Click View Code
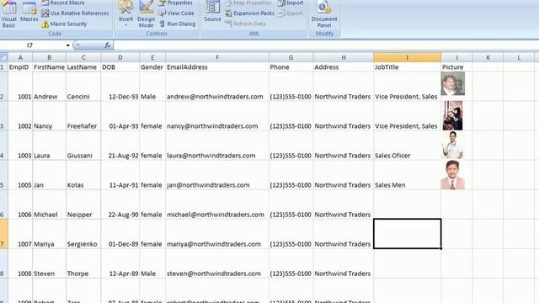539x303 pixels. point(176,13)
